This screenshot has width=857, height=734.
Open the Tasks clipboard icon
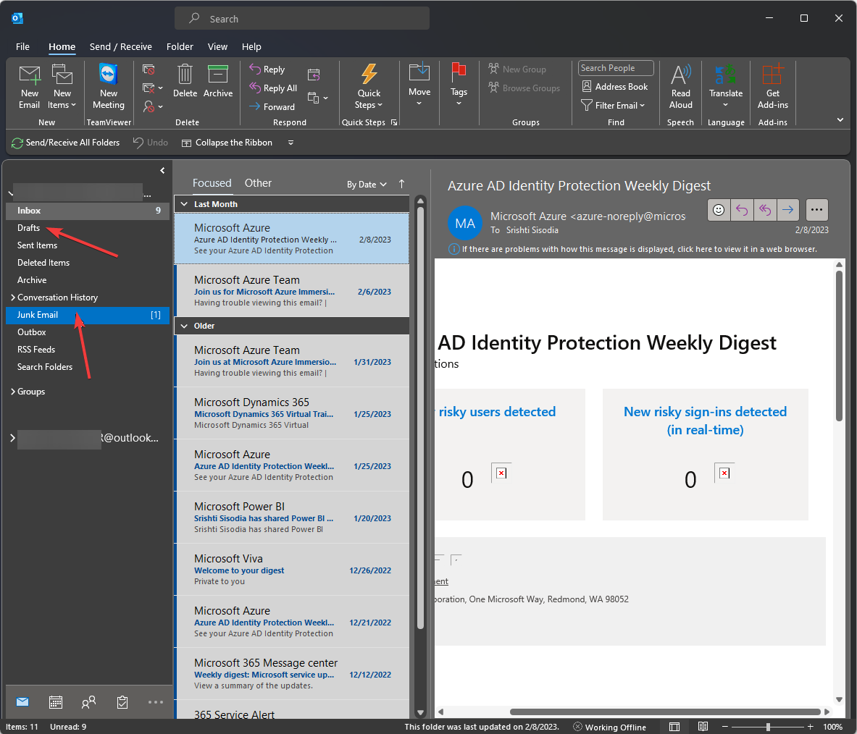tap(122, 701)
